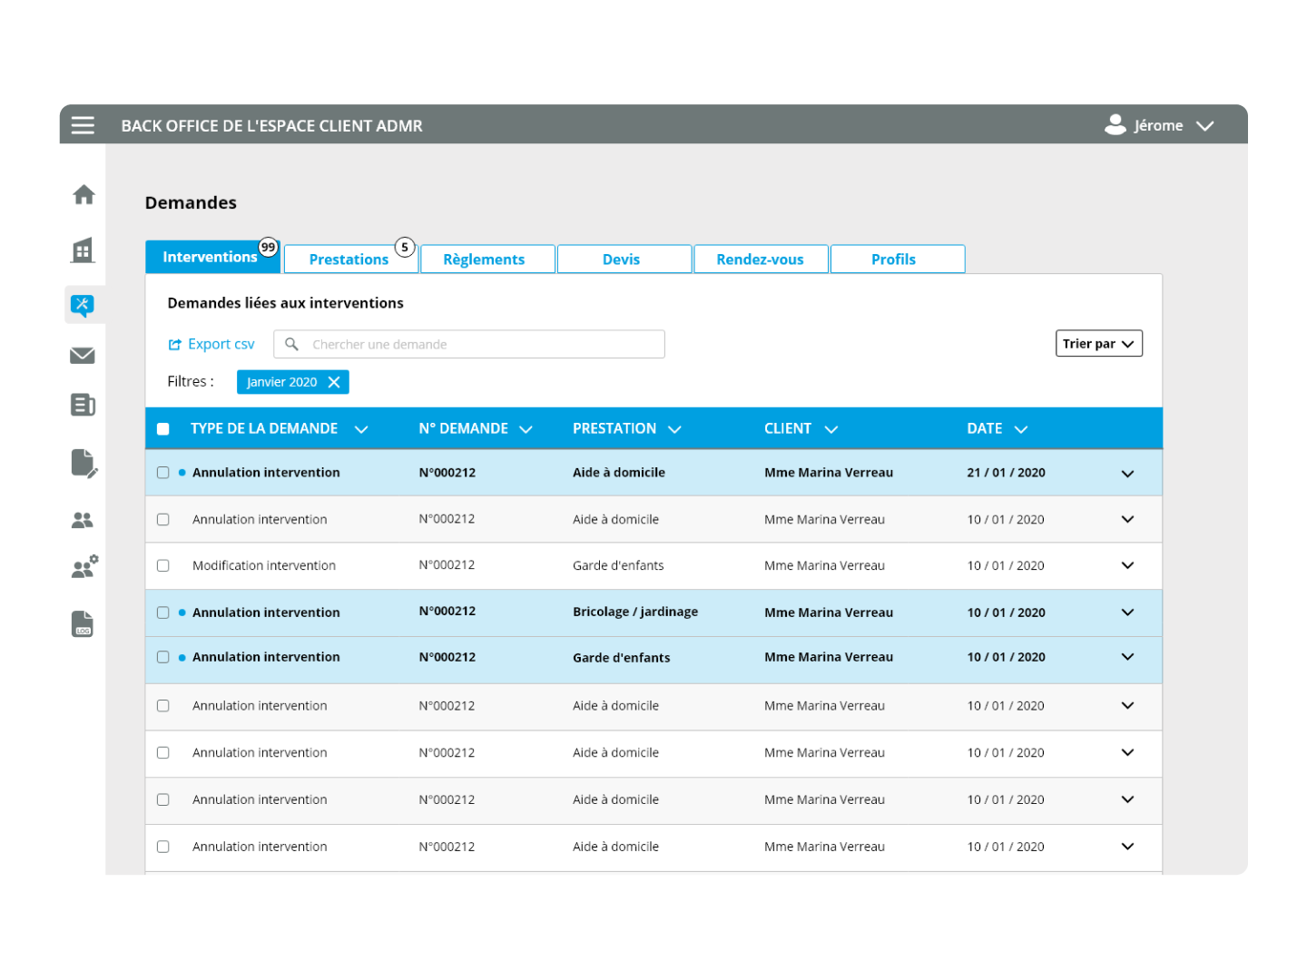
Task: Check the select-all checkbox in the table header
Action: (x=163, y=427)
